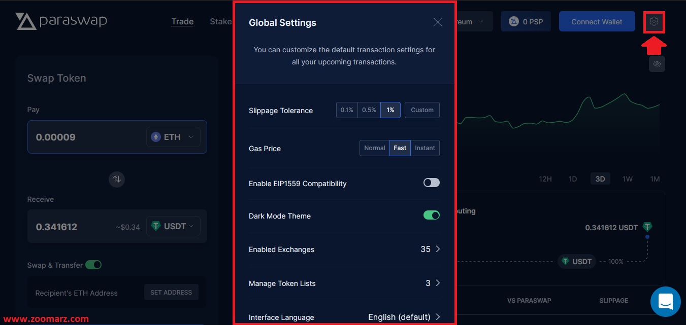The image size is (686, 325).
Task: Click the SLIPPAGE column header
Action: point(613,301)
